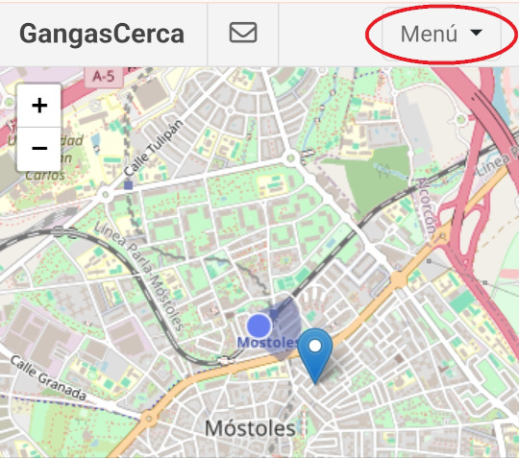The width and height of the screenshot is (519, 458).
Task: Click the orange roundabout near Calle Granada
Action: click(149, 419)
